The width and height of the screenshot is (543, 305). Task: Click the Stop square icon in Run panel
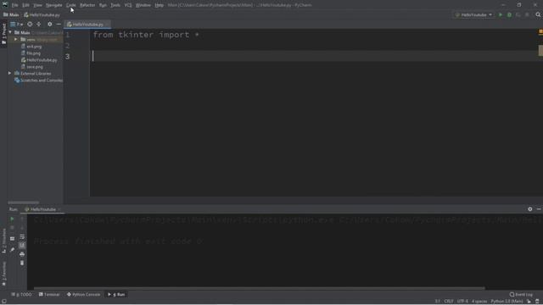[12, 228]
